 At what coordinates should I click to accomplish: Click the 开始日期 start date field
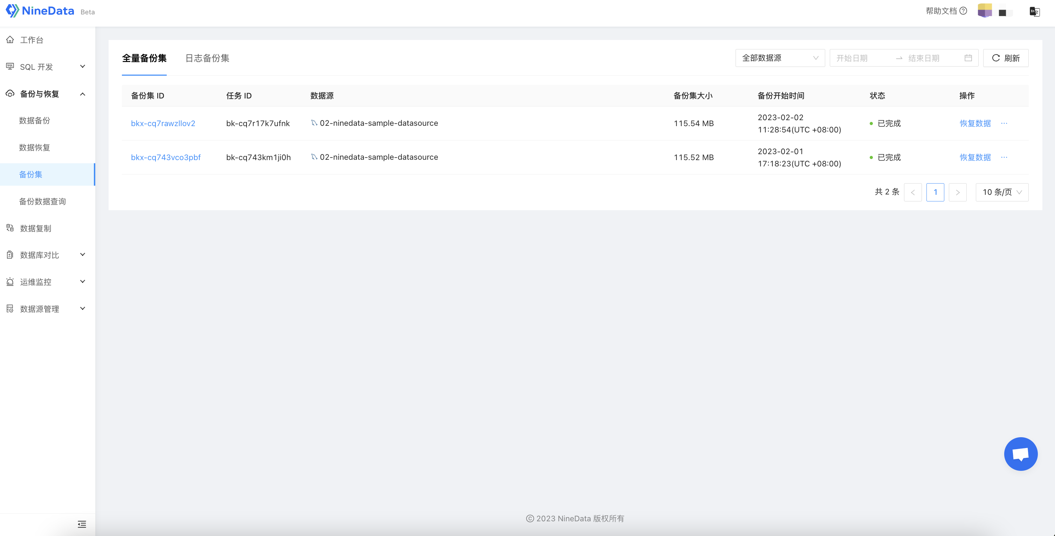[853, 58]
